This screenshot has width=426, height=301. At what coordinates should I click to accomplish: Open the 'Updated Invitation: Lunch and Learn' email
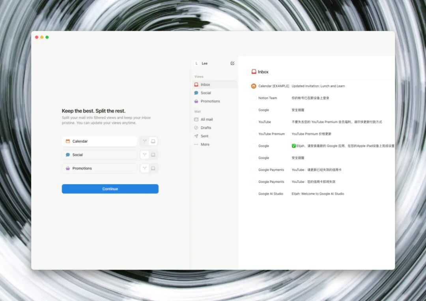coord(322,86)
